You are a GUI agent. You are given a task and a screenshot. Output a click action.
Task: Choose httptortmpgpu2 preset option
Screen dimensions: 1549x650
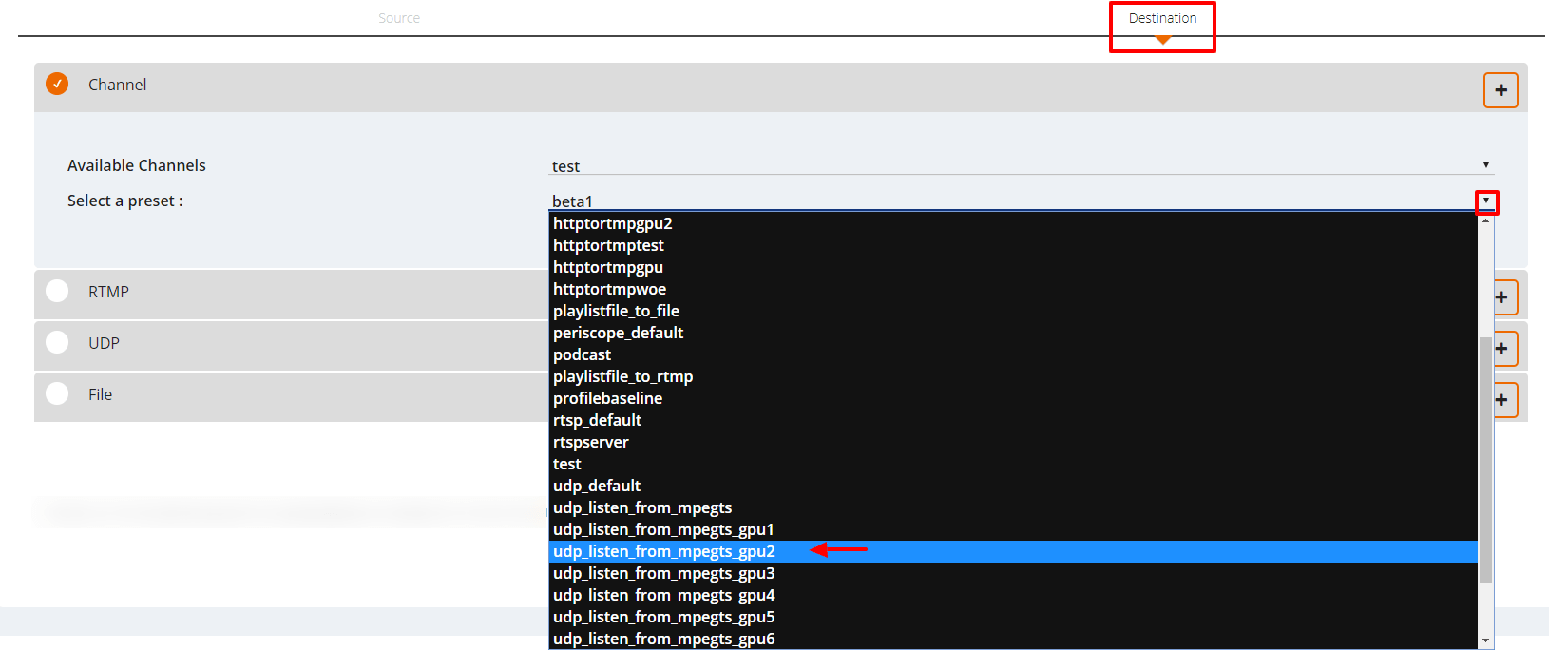[1013, 223]
